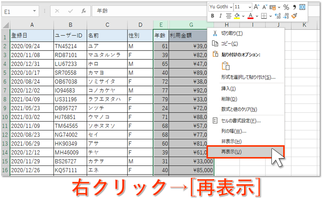This screenshot has height=202, width=323.
Task: Click the formula bar containing 年齢
Action: (149, 11)
